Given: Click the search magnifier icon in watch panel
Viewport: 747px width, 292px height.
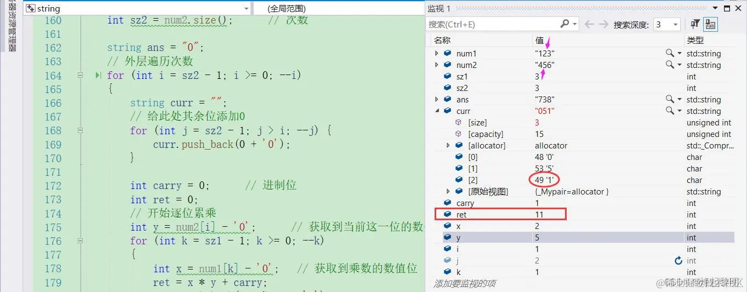Looking at the screenshot, I should [x=564, y=24].
